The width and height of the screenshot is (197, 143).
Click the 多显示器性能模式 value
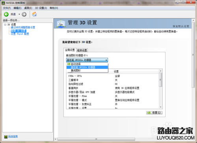(x=125, y=92)
